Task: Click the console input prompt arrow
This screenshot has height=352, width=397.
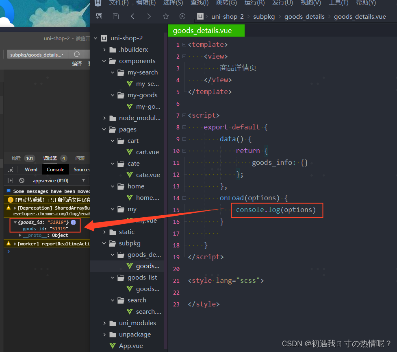Action: (x=9, y=251)
